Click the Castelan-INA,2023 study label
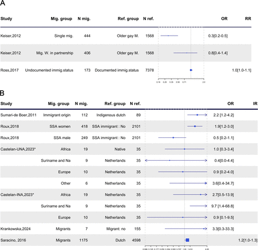The height and width of the screenshot is (250, 258). click(x=17, y=195)
